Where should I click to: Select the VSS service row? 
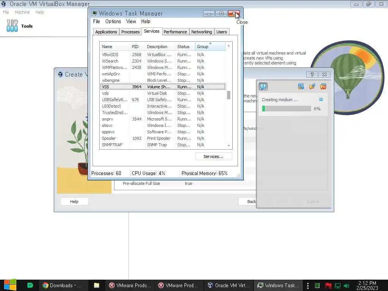coord(163,87)
